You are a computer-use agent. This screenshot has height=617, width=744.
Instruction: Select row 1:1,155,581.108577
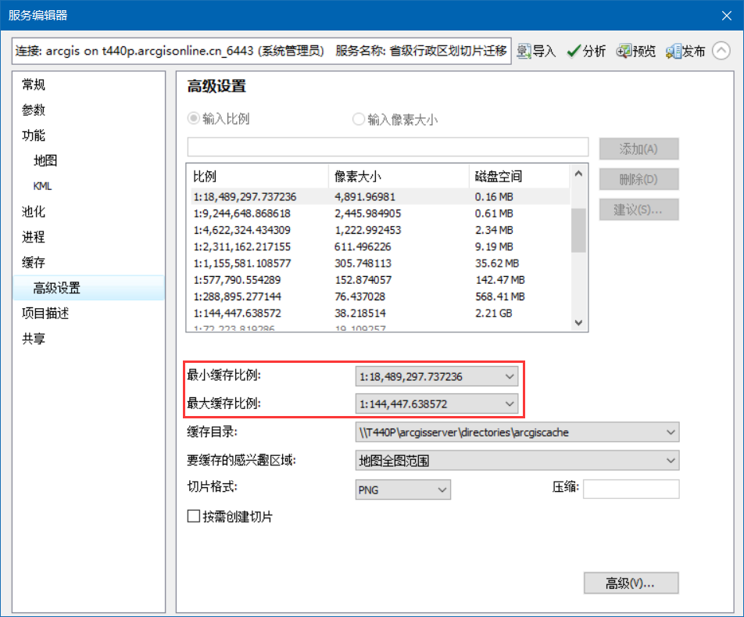pos(381,263)
